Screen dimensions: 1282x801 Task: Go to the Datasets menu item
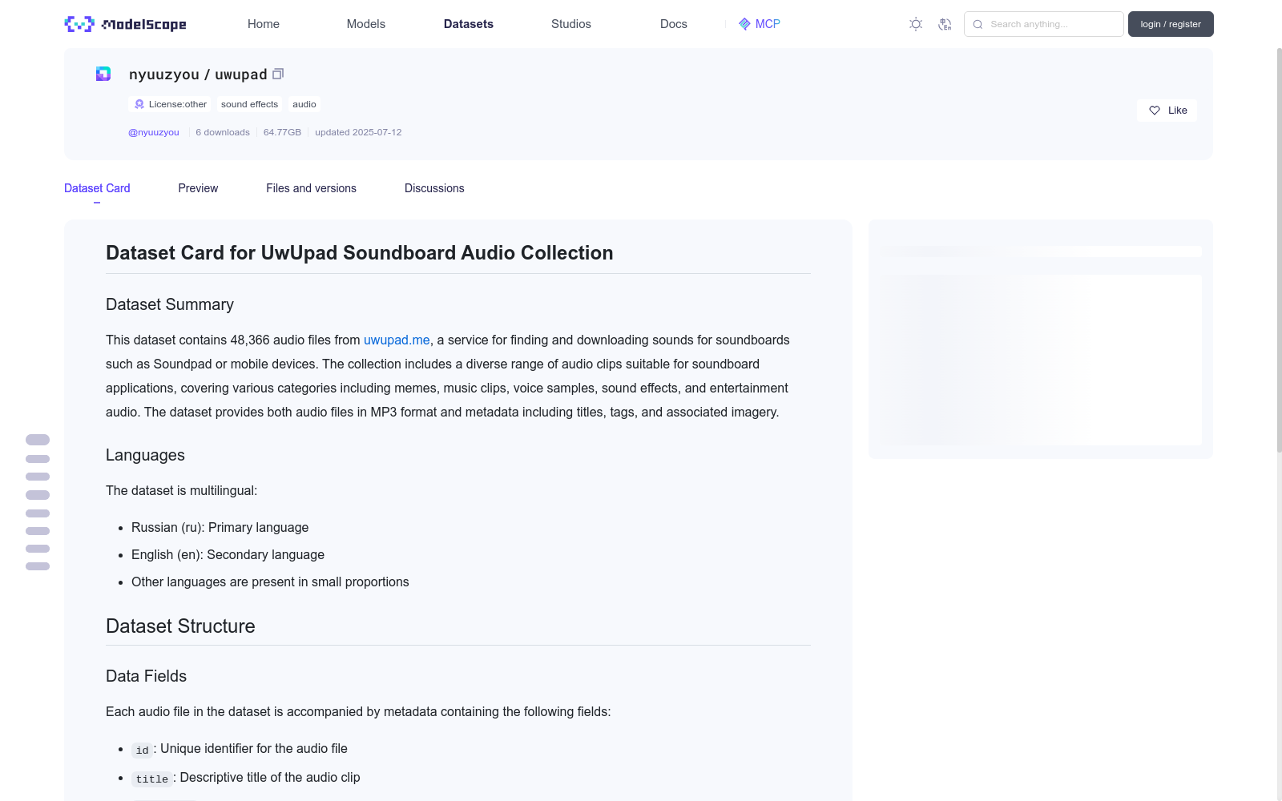469,24
